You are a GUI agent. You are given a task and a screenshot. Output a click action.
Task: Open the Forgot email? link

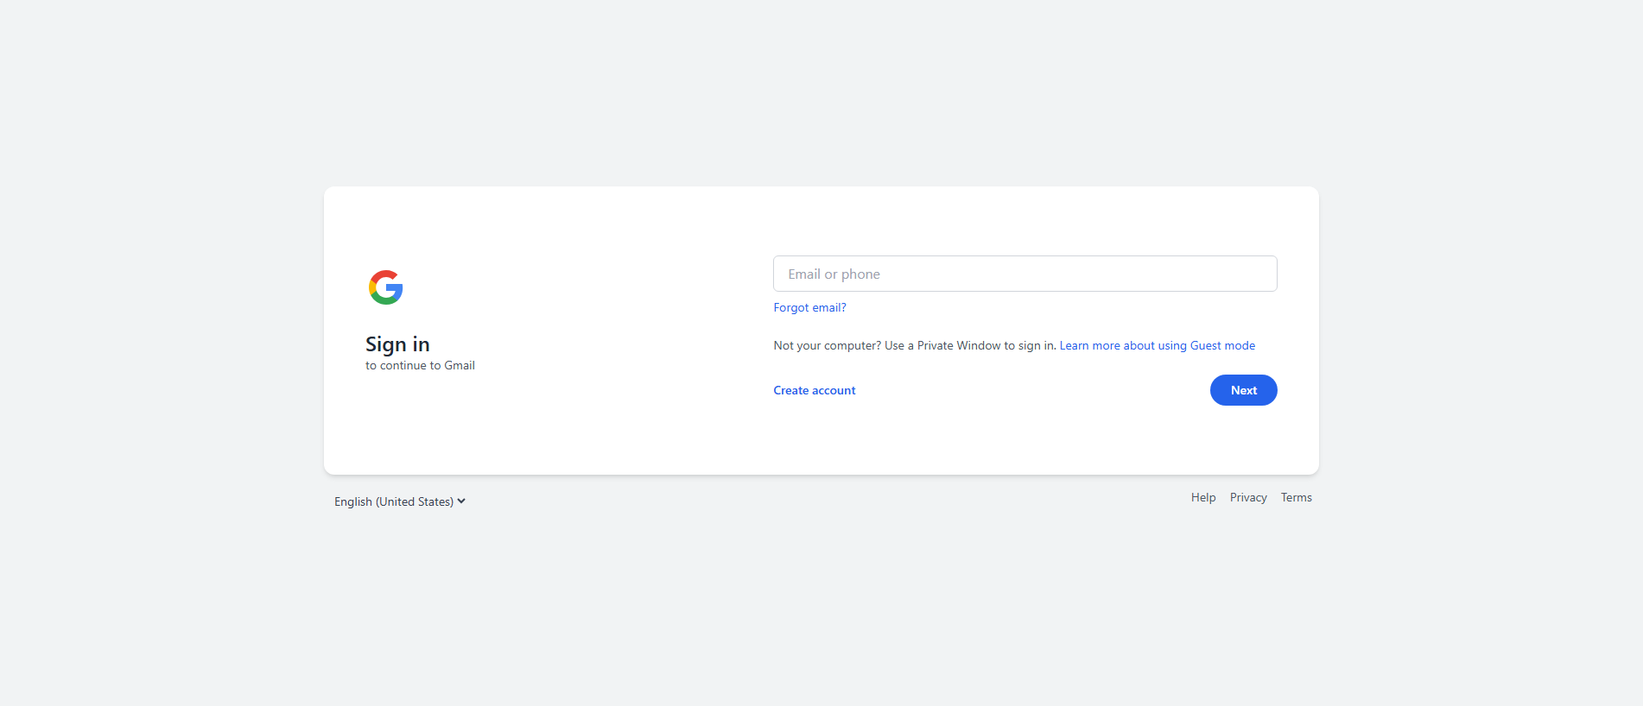809,307
